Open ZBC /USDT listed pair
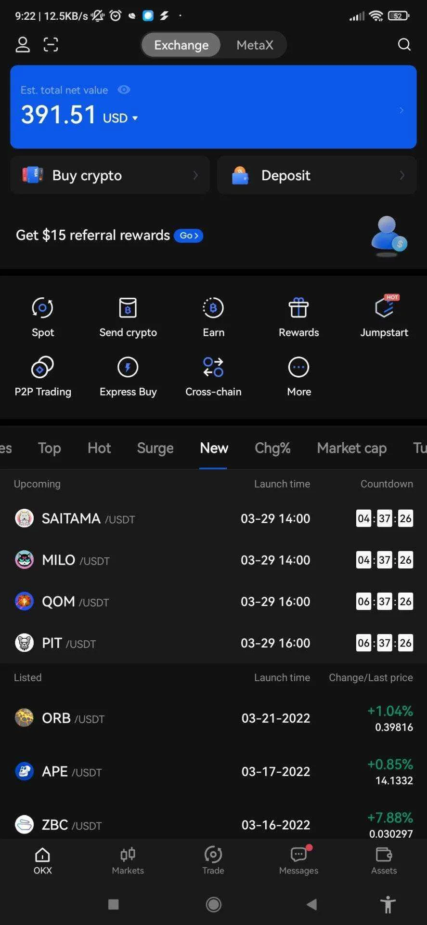 [213, 819]
